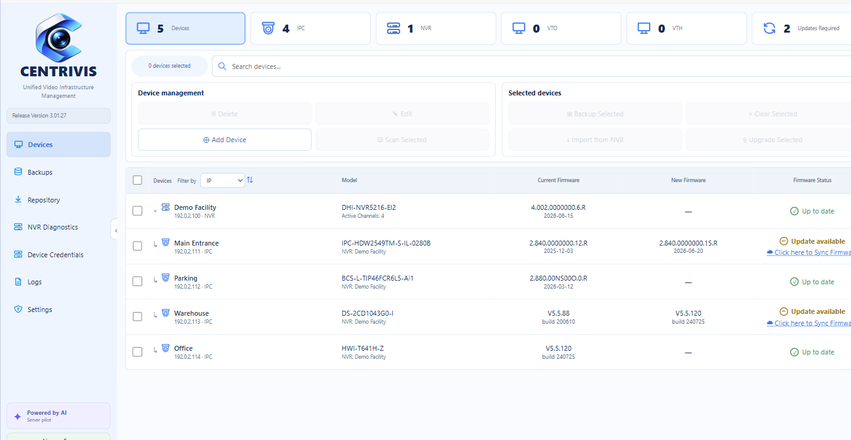
Task: Check the Demo Facility row checkbox
Action: (x=137, y=211)
